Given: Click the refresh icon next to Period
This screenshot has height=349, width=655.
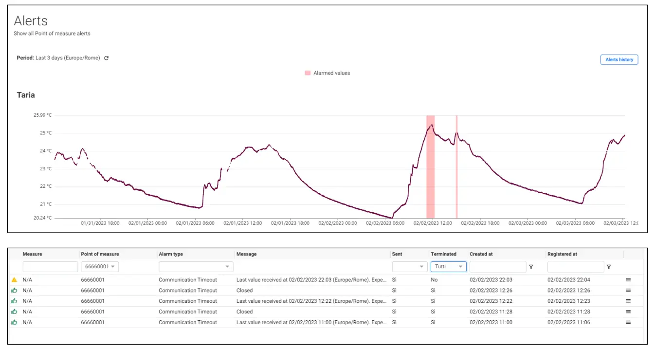Looking at the screenshot, I should pyautogui.click(x=107, y=58).
